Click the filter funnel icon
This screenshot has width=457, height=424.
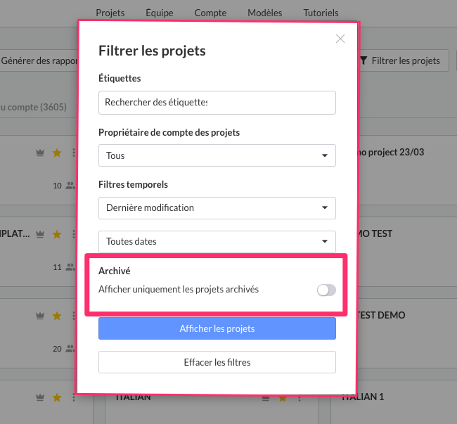[x=363, y=60]
